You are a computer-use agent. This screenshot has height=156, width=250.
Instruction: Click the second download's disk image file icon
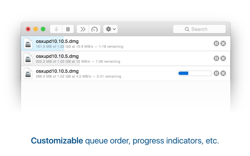point(28,58)
